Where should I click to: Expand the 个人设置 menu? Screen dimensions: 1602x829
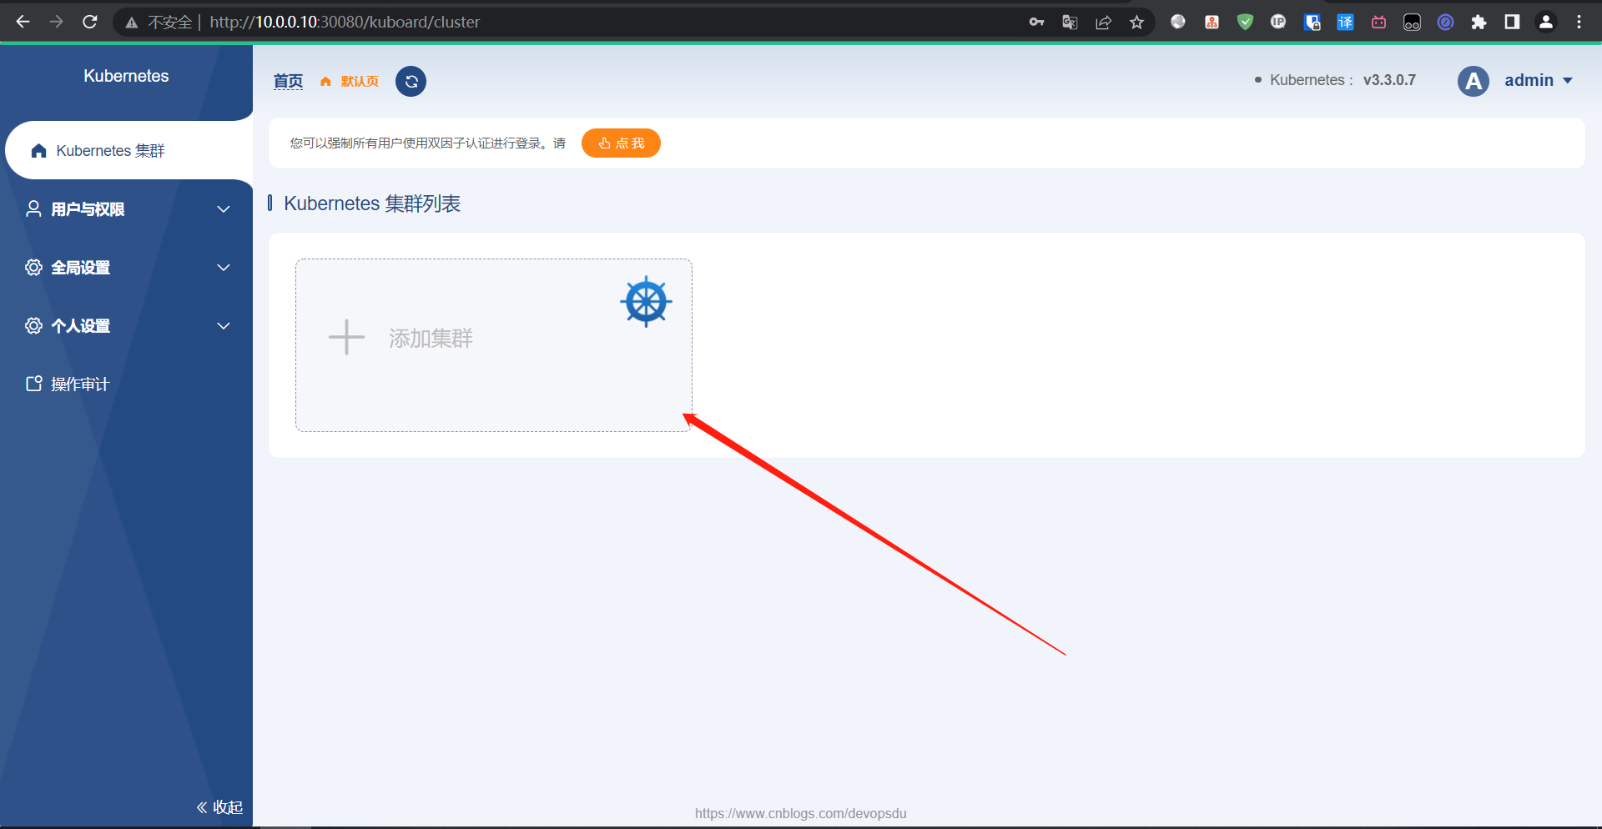point(127,325)
